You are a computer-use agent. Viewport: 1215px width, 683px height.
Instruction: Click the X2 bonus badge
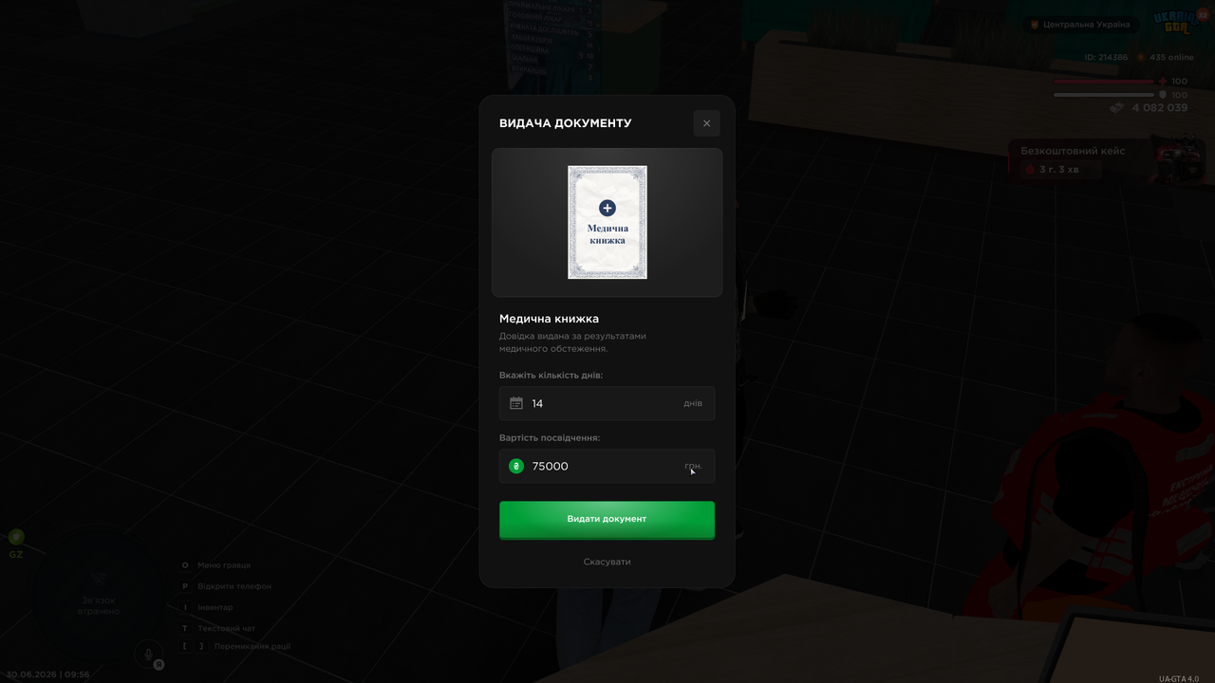(1202, 15)
